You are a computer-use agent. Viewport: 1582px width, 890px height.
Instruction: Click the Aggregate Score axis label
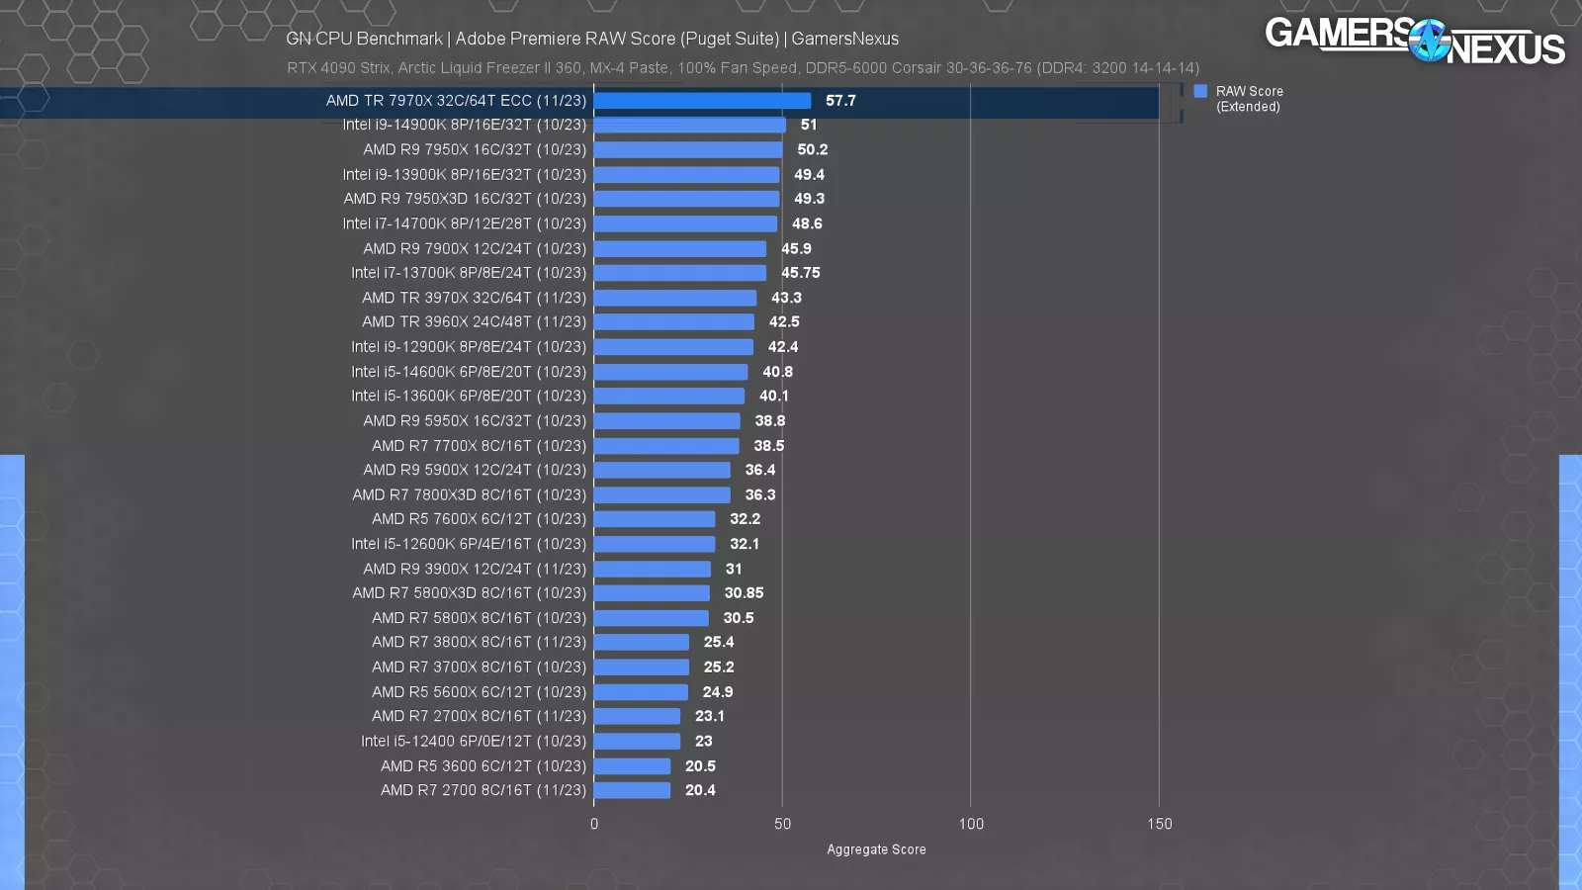click(x=875, y=848)
